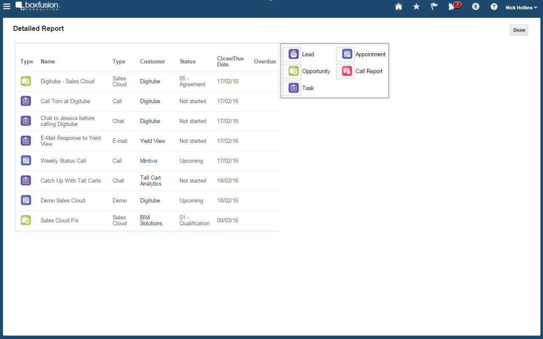Viewport: 543px width, 339px height.
Task: Click the Opportunity legend label
Action: coord(316,71)
